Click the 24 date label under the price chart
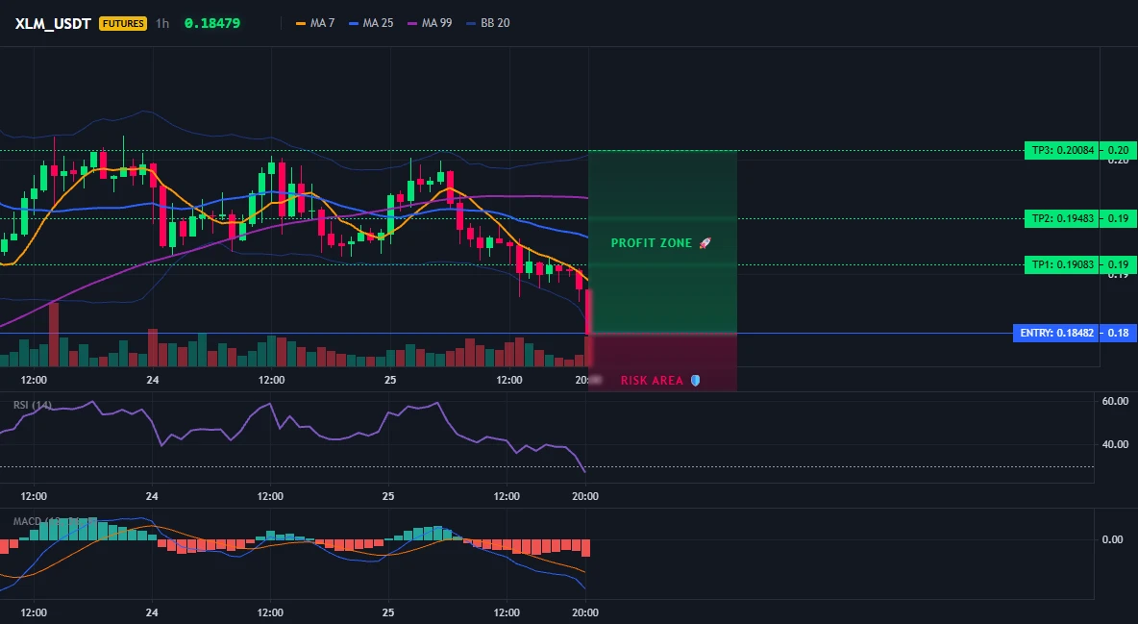 (153, 380)
